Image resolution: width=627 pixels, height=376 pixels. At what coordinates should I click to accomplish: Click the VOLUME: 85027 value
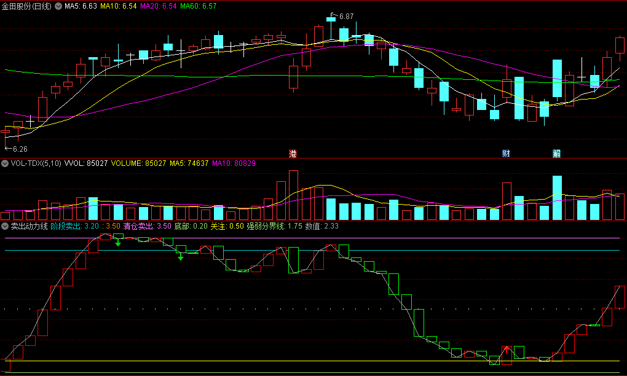click(x=138, y=163)
